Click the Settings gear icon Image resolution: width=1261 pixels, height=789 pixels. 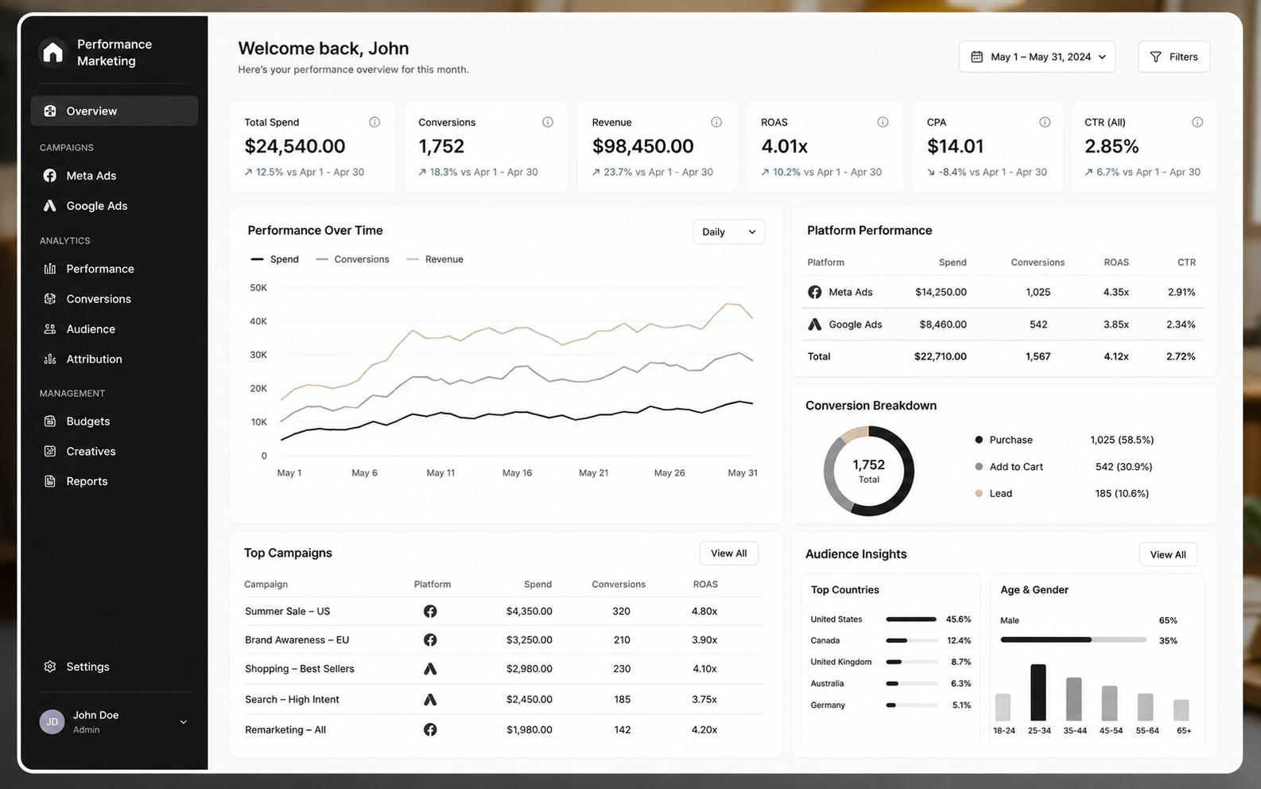(x=50, y=667)
